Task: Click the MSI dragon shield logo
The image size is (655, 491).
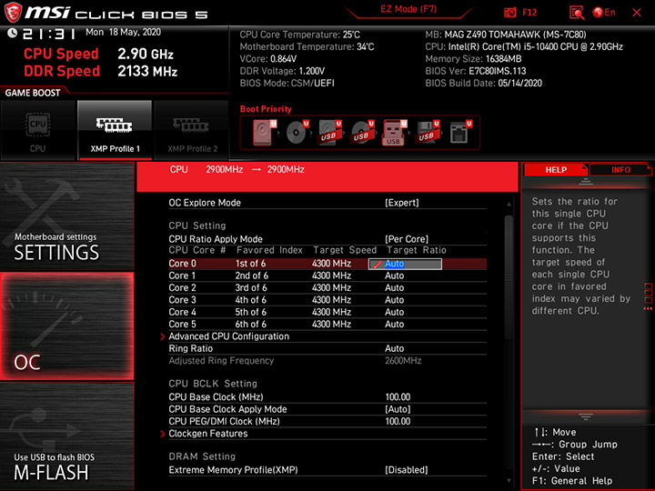Action: coord(13,13)
